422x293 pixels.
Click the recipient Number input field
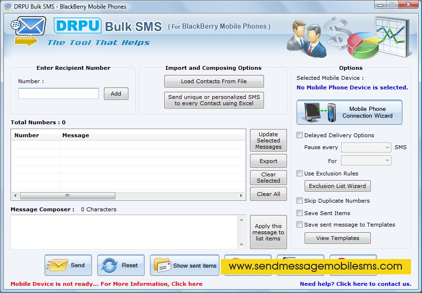pyautogui.click(x=58, y=94)
